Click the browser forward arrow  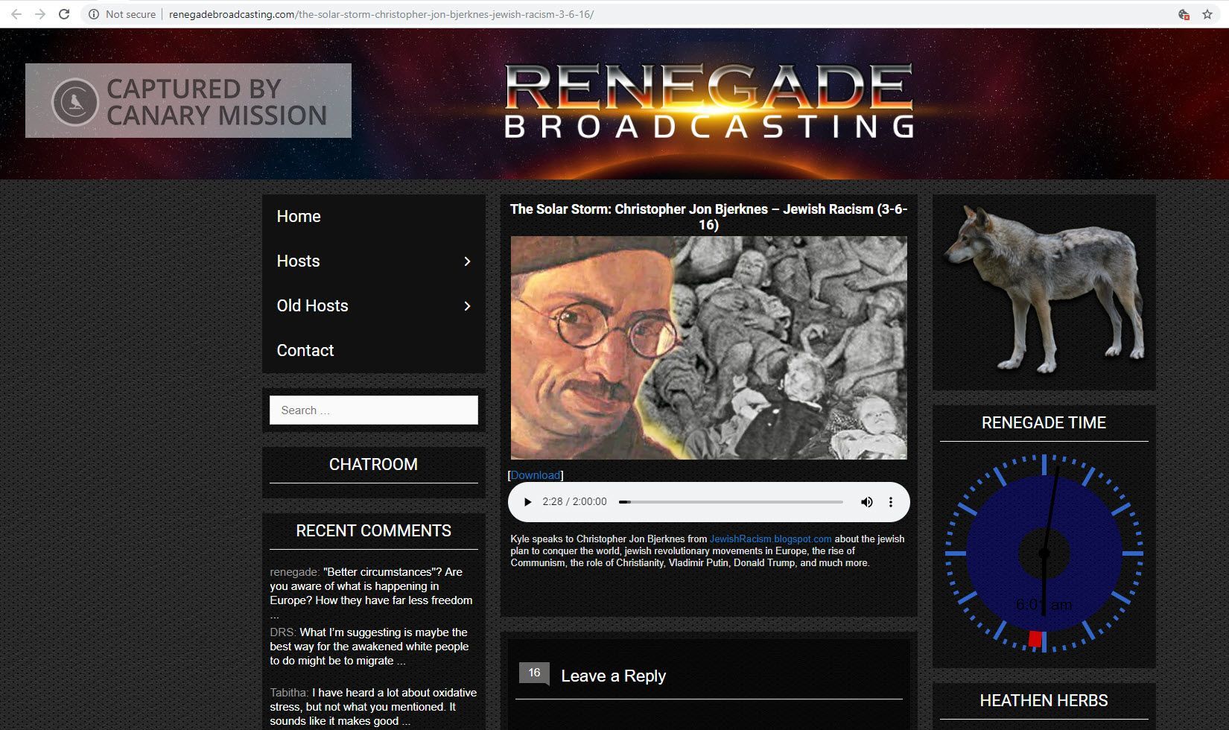coord(40,14)
